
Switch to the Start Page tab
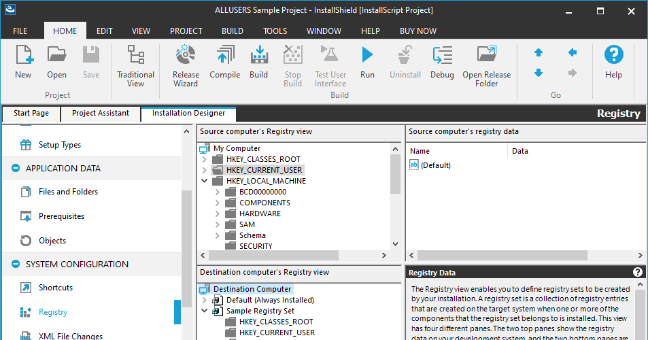pos(31,113)
